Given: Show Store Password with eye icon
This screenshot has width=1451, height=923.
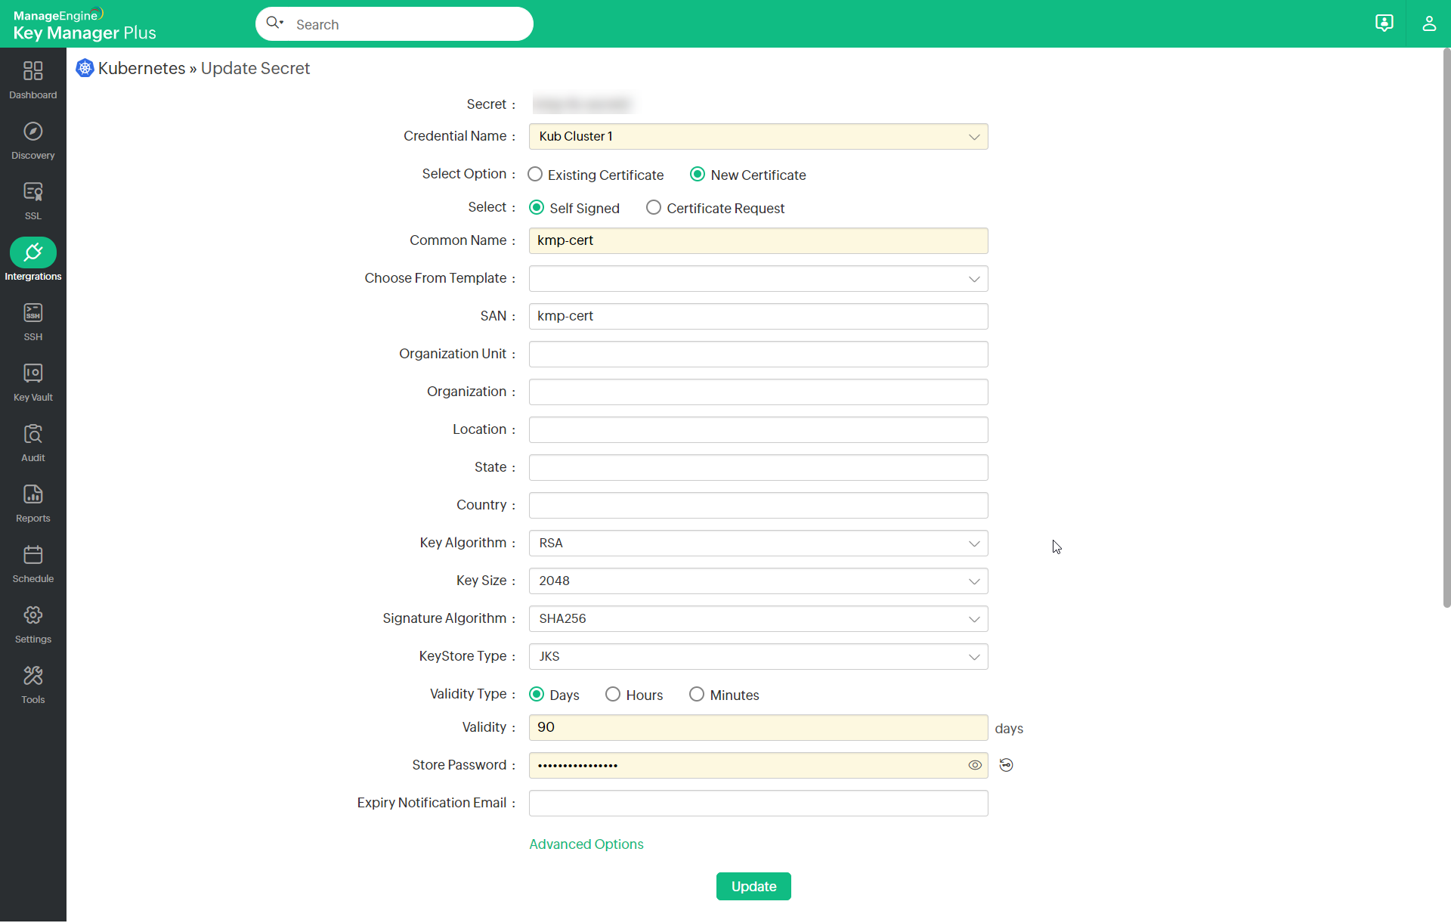Looking at the screenshot, I should [975, 766].
